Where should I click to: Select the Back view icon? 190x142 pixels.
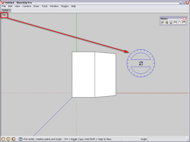click(180, 23)
